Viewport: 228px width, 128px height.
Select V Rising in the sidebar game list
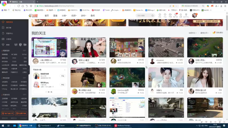[x=4, y=89]
